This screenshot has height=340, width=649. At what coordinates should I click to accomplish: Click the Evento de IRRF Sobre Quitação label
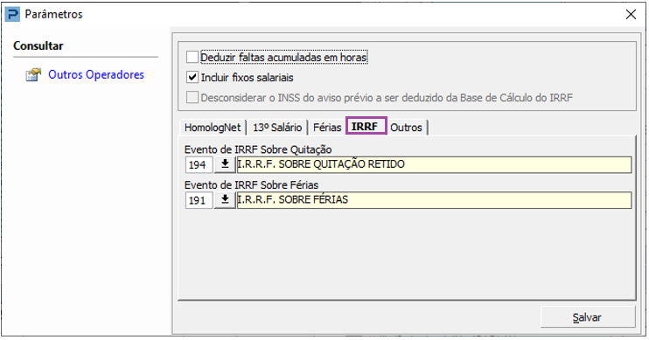[258, 149]
